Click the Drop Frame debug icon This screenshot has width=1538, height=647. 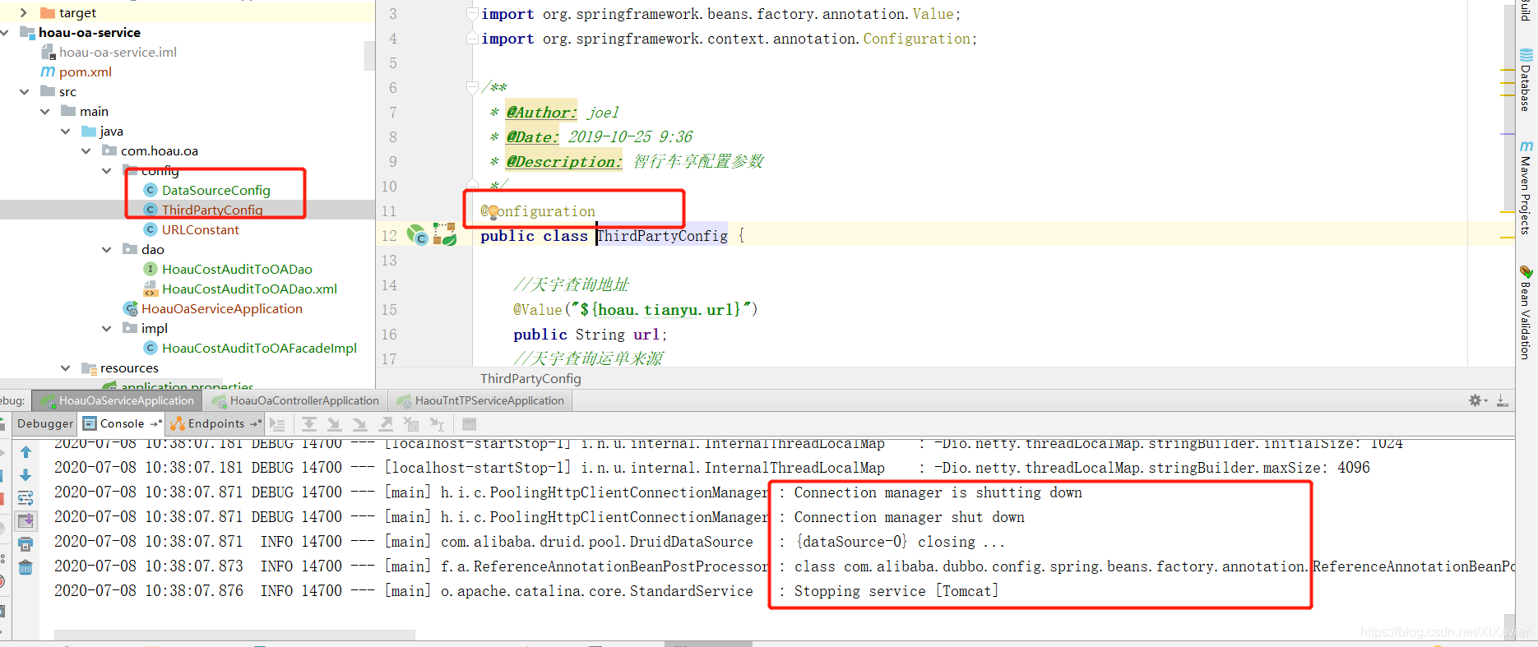[411, 424]
